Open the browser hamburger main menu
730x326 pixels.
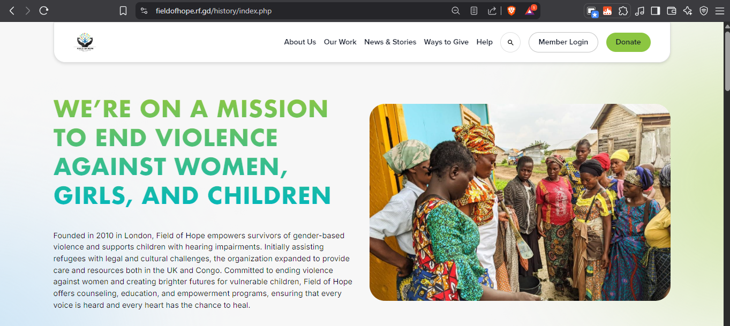pos(719,11)
